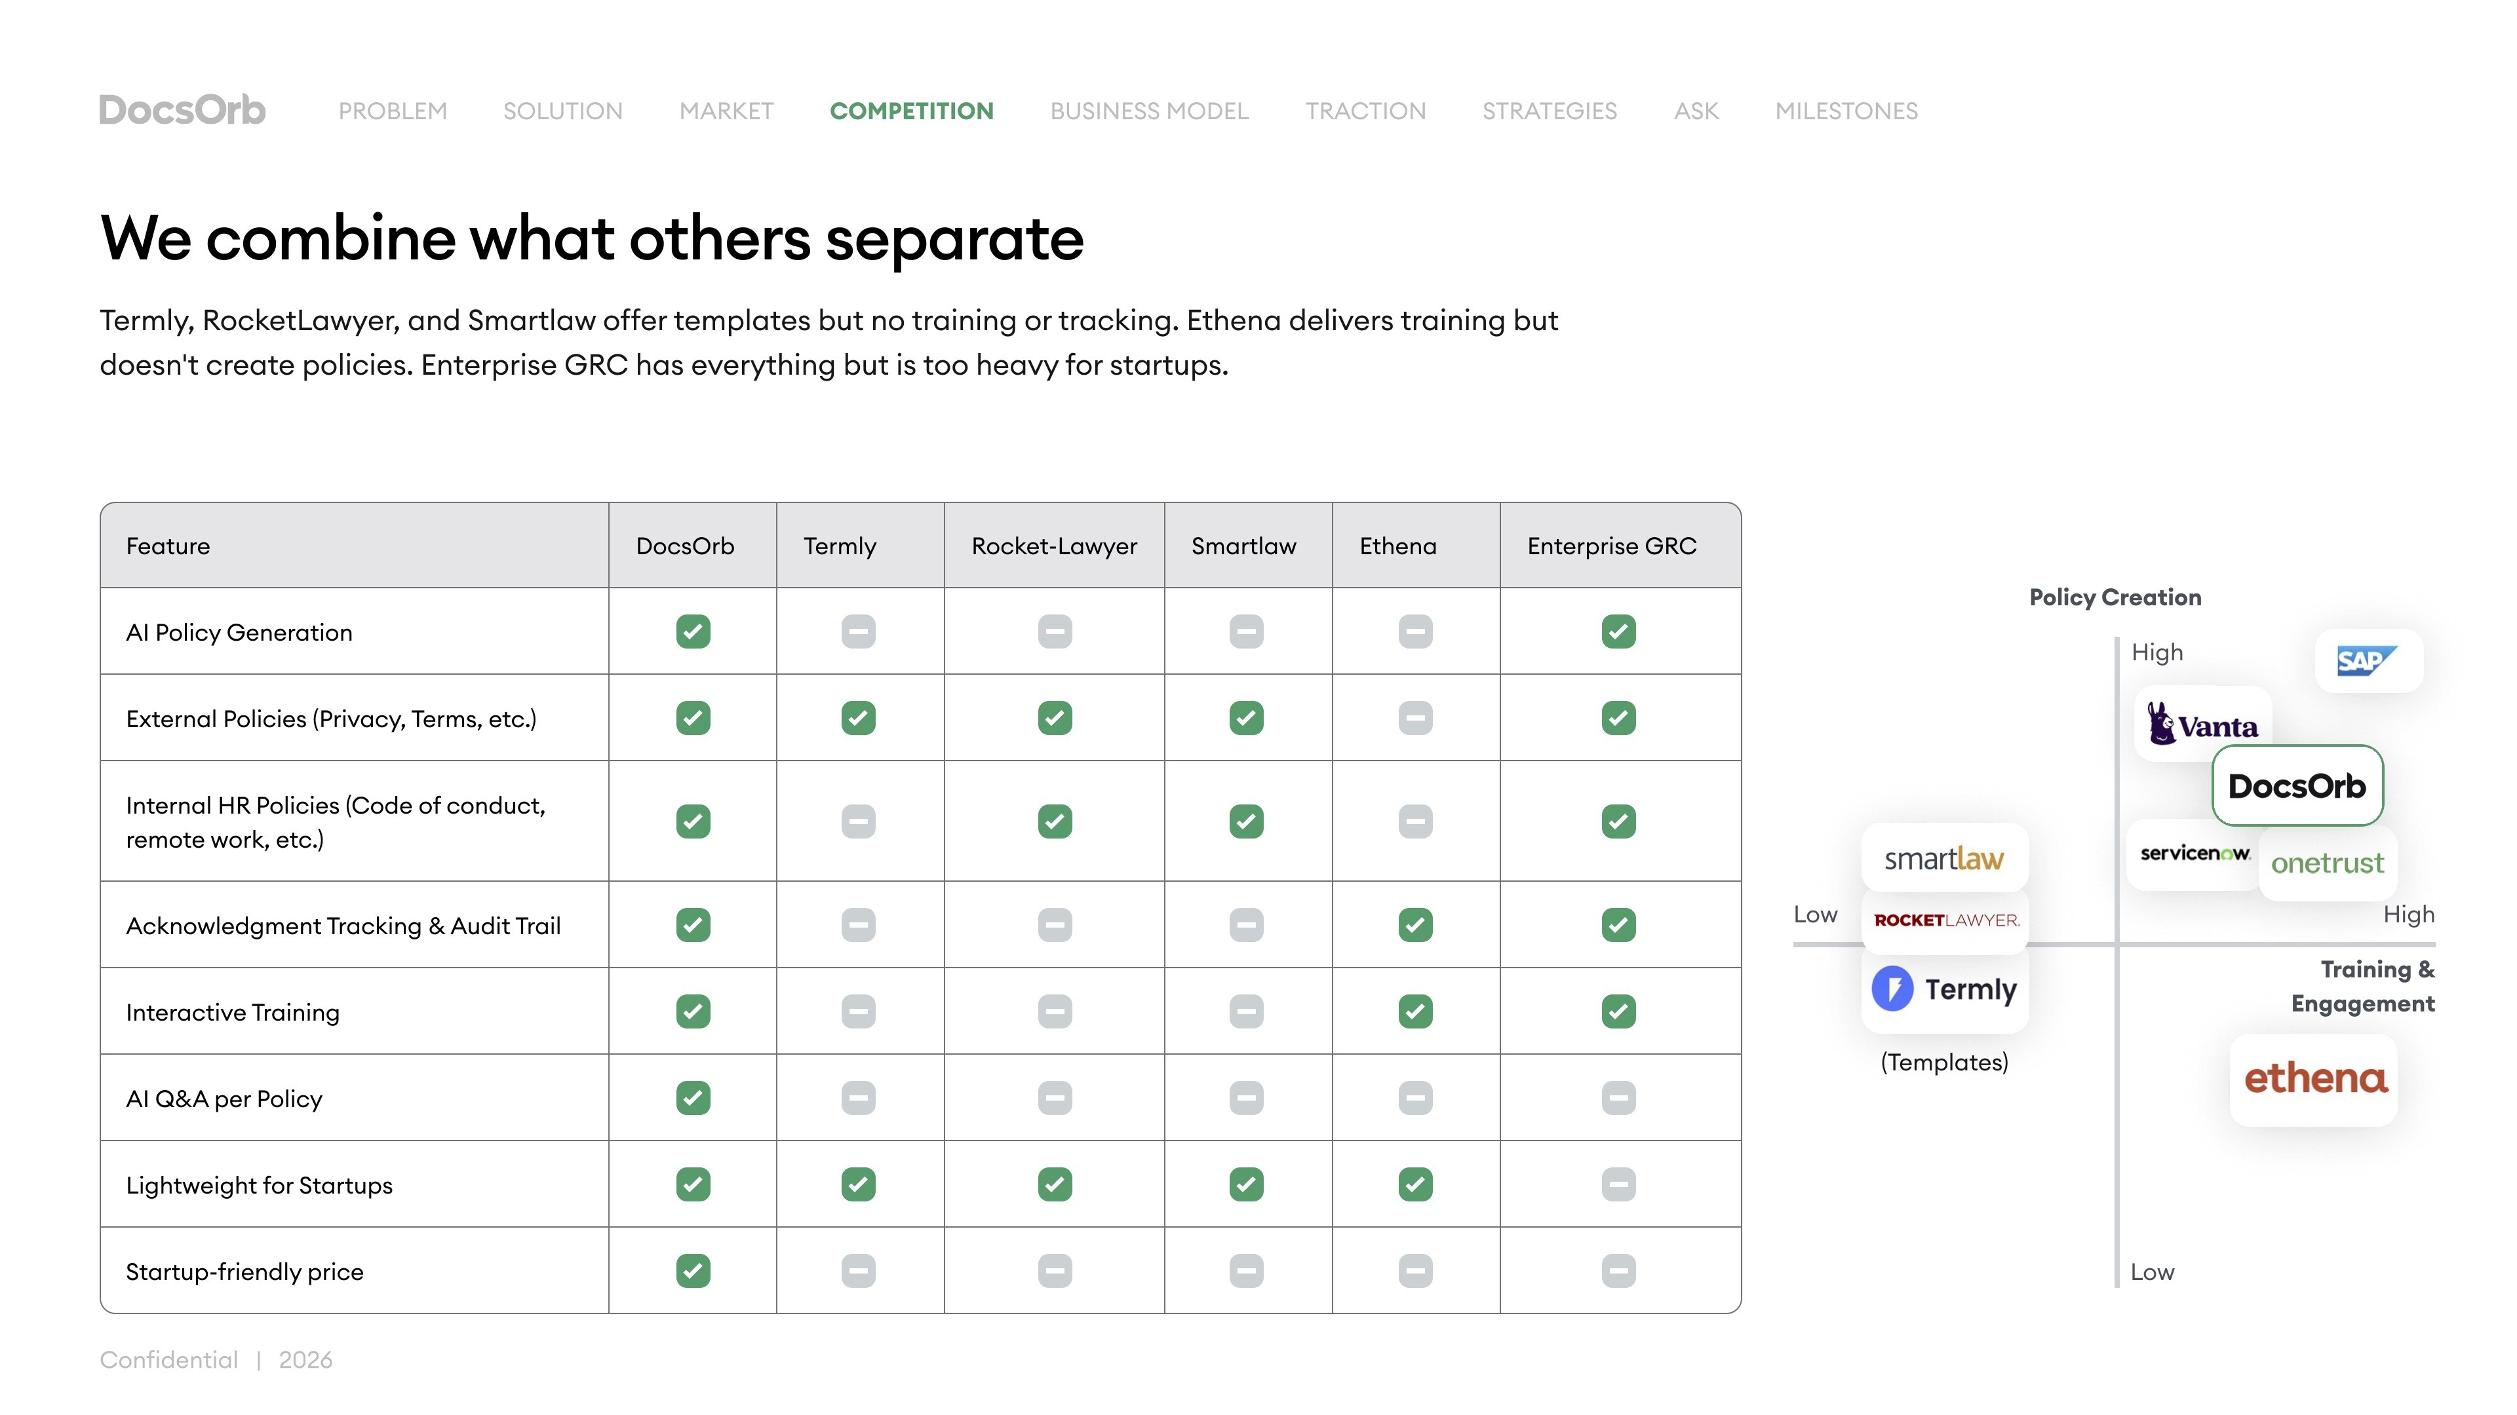This screenshot has height=1415, width=2517.
Task: Open the Problem section tab
Action: point(392,111)
